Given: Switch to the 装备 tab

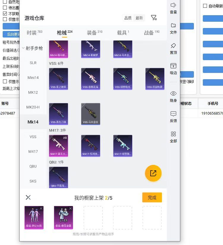Looking at the screenshot, I should tap(95, 33).
